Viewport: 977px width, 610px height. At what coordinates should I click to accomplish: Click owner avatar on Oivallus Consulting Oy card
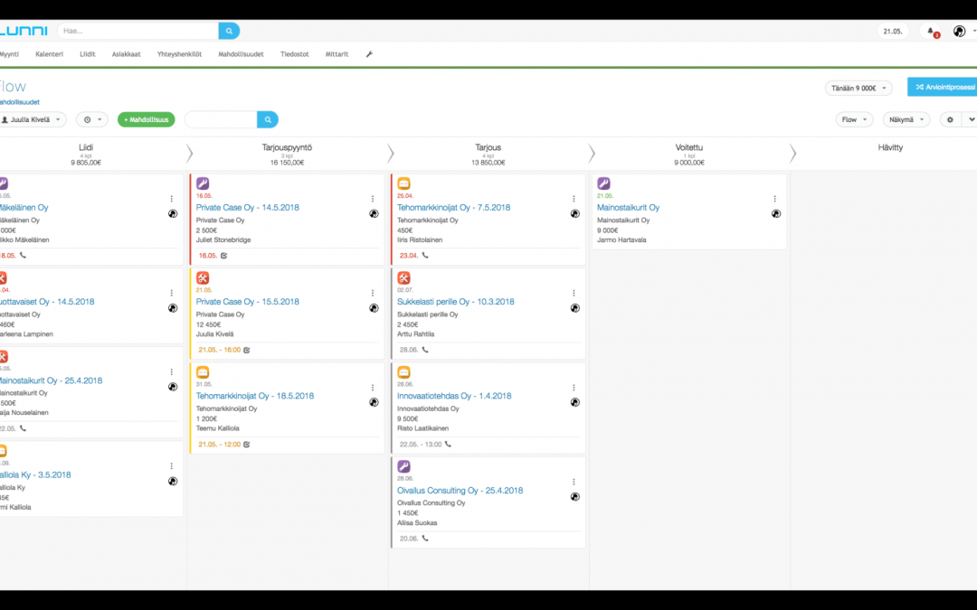[x=575, y=497]
